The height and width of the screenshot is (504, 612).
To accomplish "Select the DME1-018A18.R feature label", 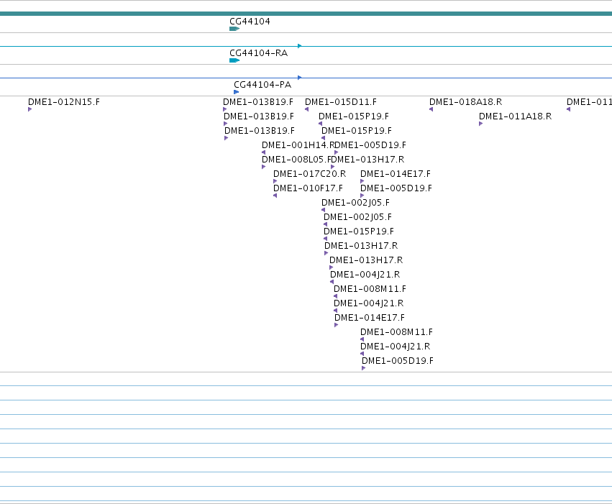I will point(465,102).
